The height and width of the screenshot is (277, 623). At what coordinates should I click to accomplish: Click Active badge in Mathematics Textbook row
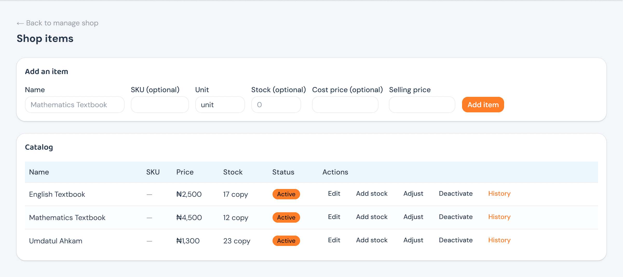(286, 217)
